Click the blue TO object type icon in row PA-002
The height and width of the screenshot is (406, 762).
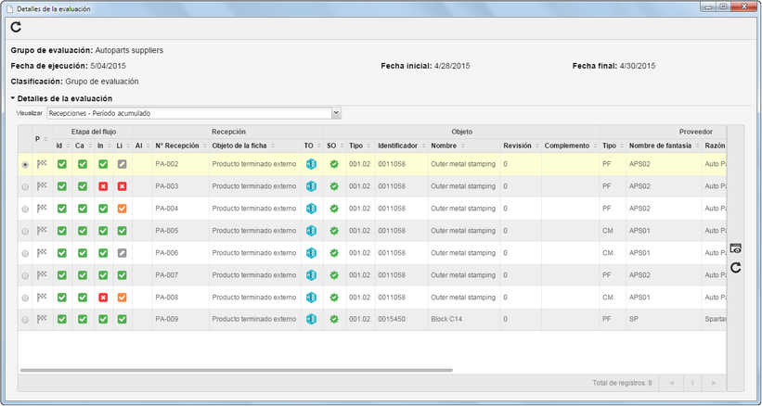click(x=311, y=164)
